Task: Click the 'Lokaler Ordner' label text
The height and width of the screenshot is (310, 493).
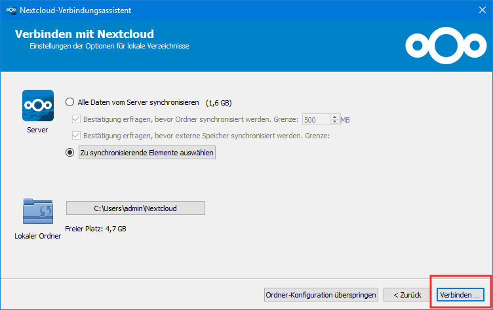Action: point(37,235)
